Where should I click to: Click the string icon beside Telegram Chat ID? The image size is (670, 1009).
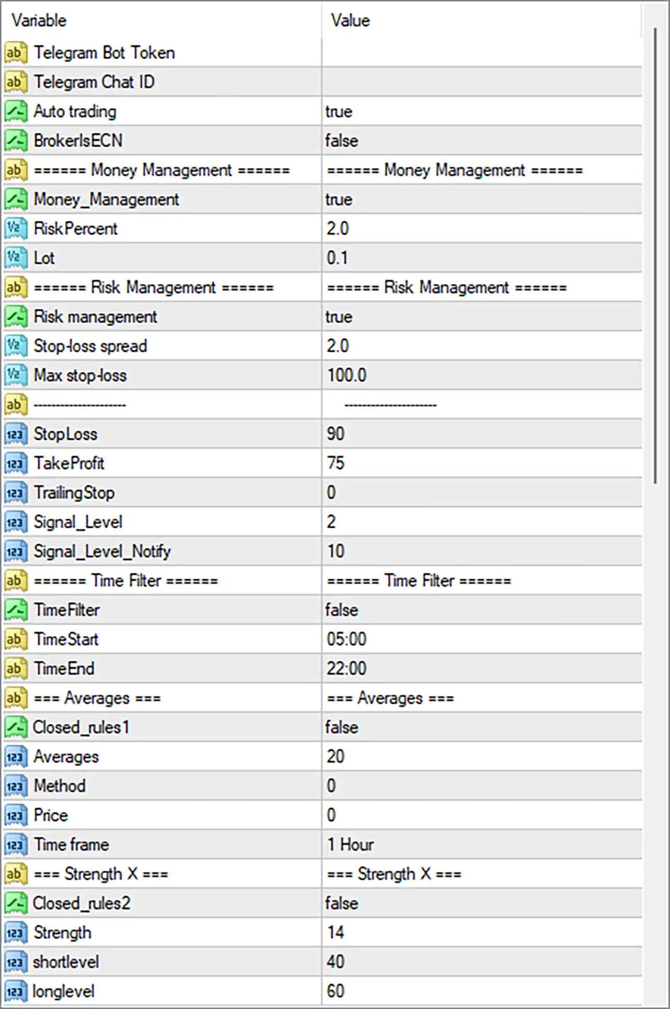coord(16,82)
